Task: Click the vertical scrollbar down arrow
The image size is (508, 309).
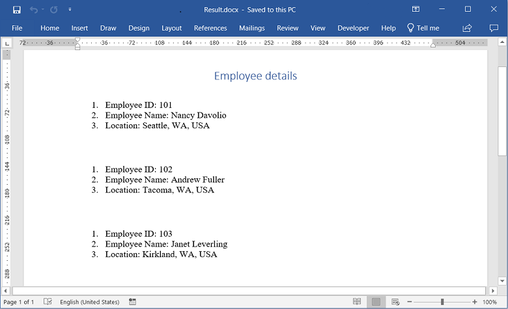Action: pos(502,281)
